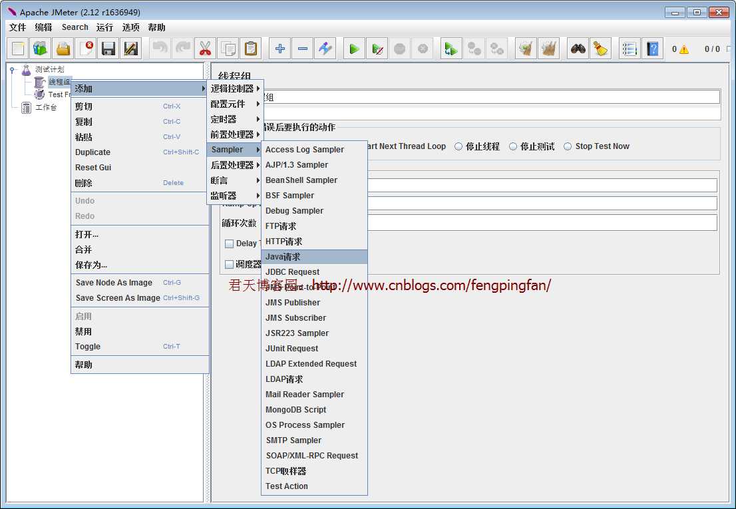The image size is (736, 509).
Task: Choose HTTP请求 from Sampler list
Action: [x=314, y=241]
